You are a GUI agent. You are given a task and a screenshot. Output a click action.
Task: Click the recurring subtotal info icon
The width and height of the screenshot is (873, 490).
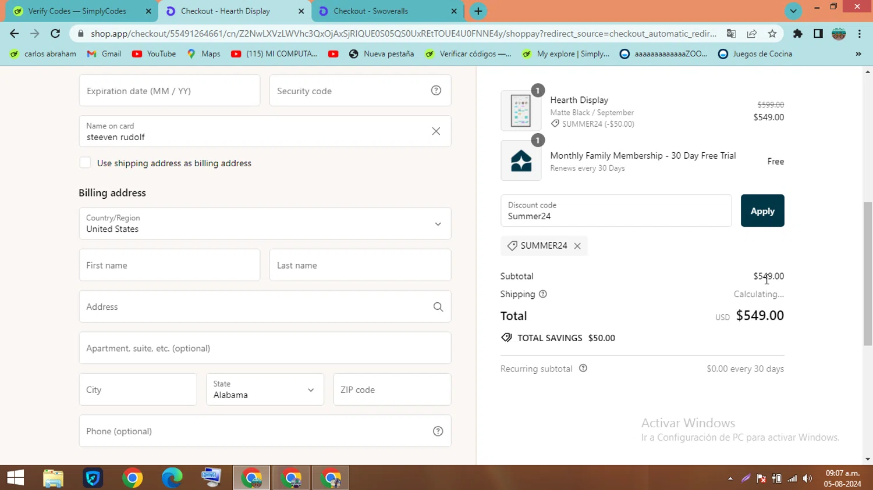click(583, 369)
